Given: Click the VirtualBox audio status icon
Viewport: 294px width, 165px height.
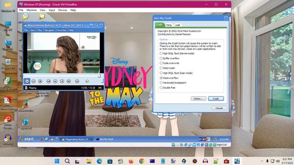Looking at the screenshot, I should pos(182,145).
